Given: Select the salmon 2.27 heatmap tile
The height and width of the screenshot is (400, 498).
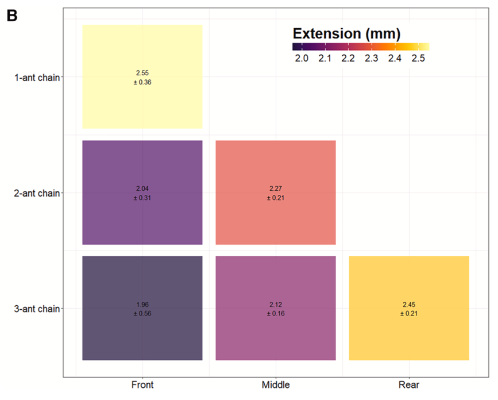Looking at the screenshot, I should pyautogui.click(x=275, y=193).
